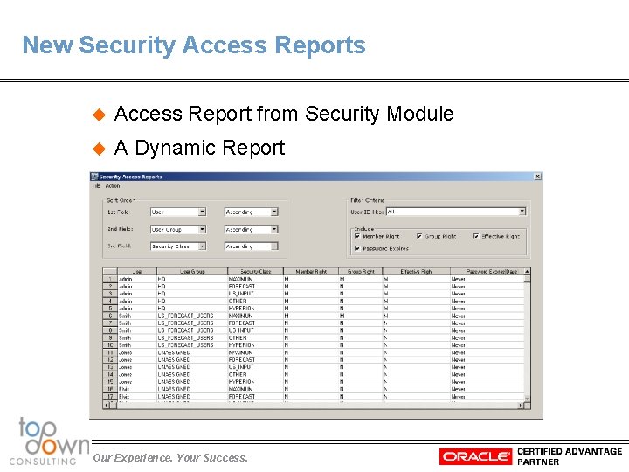Screen dimensions: 629x472
Task: Click the grid scroll up arrow
Action: 527,272
